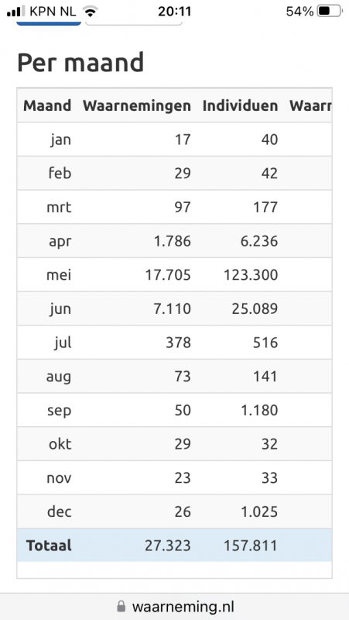Image resolution: width=349 pixels, height=620 pixels.
Task: Select the Individuen column header
Action: click(x=240, y=105)
